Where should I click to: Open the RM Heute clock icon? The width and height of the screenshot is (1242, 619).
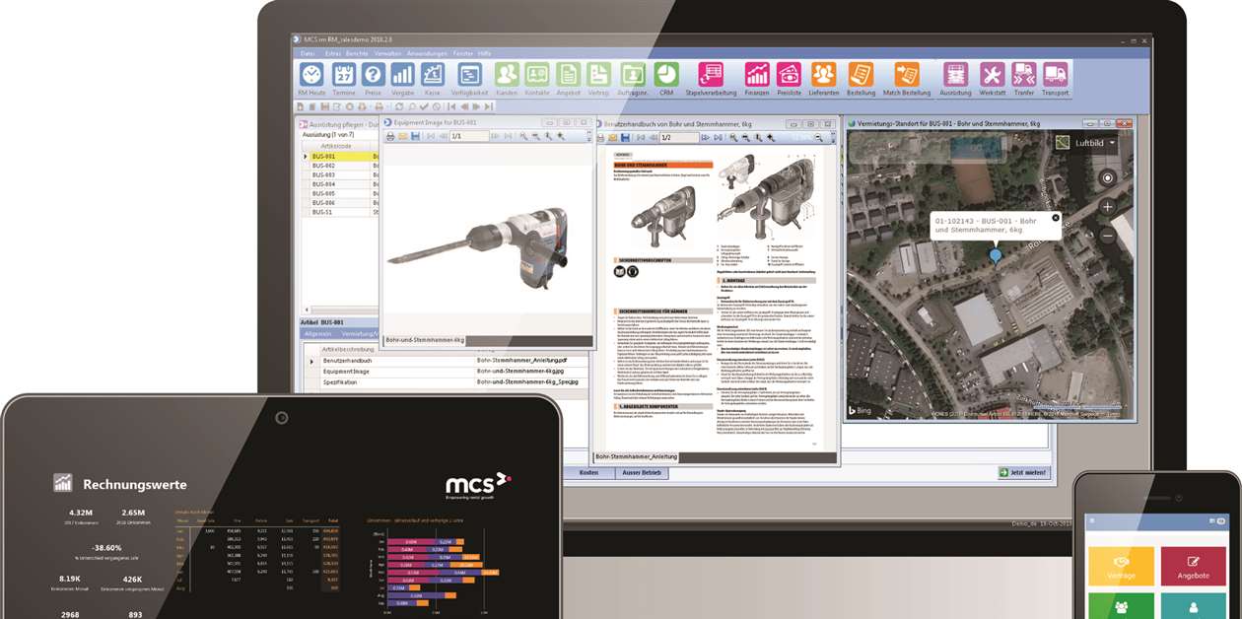click(311, 75)
